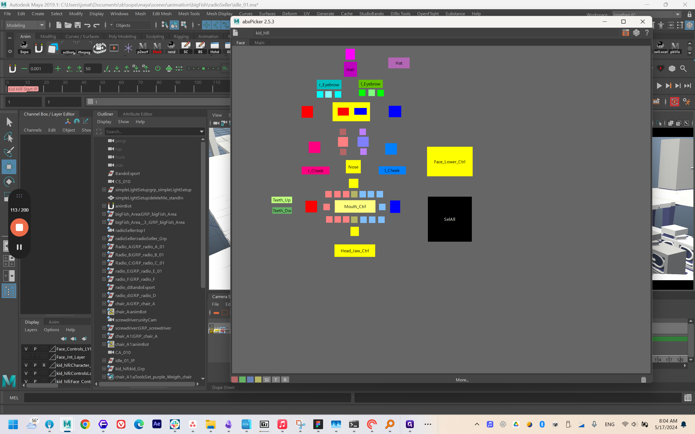The width and height of the screenshot is (695, 434).
Task: Click the Open Scene folder icon
Action: click(x=68, y=25)
